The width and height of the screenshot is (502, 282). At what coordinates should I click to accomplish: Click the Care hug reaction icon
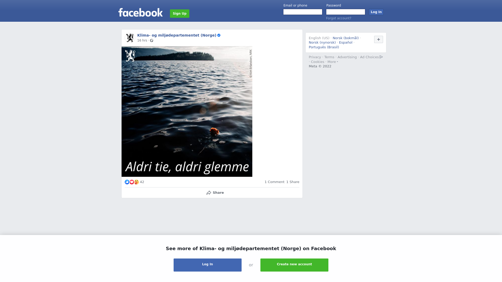pos(136,182)
